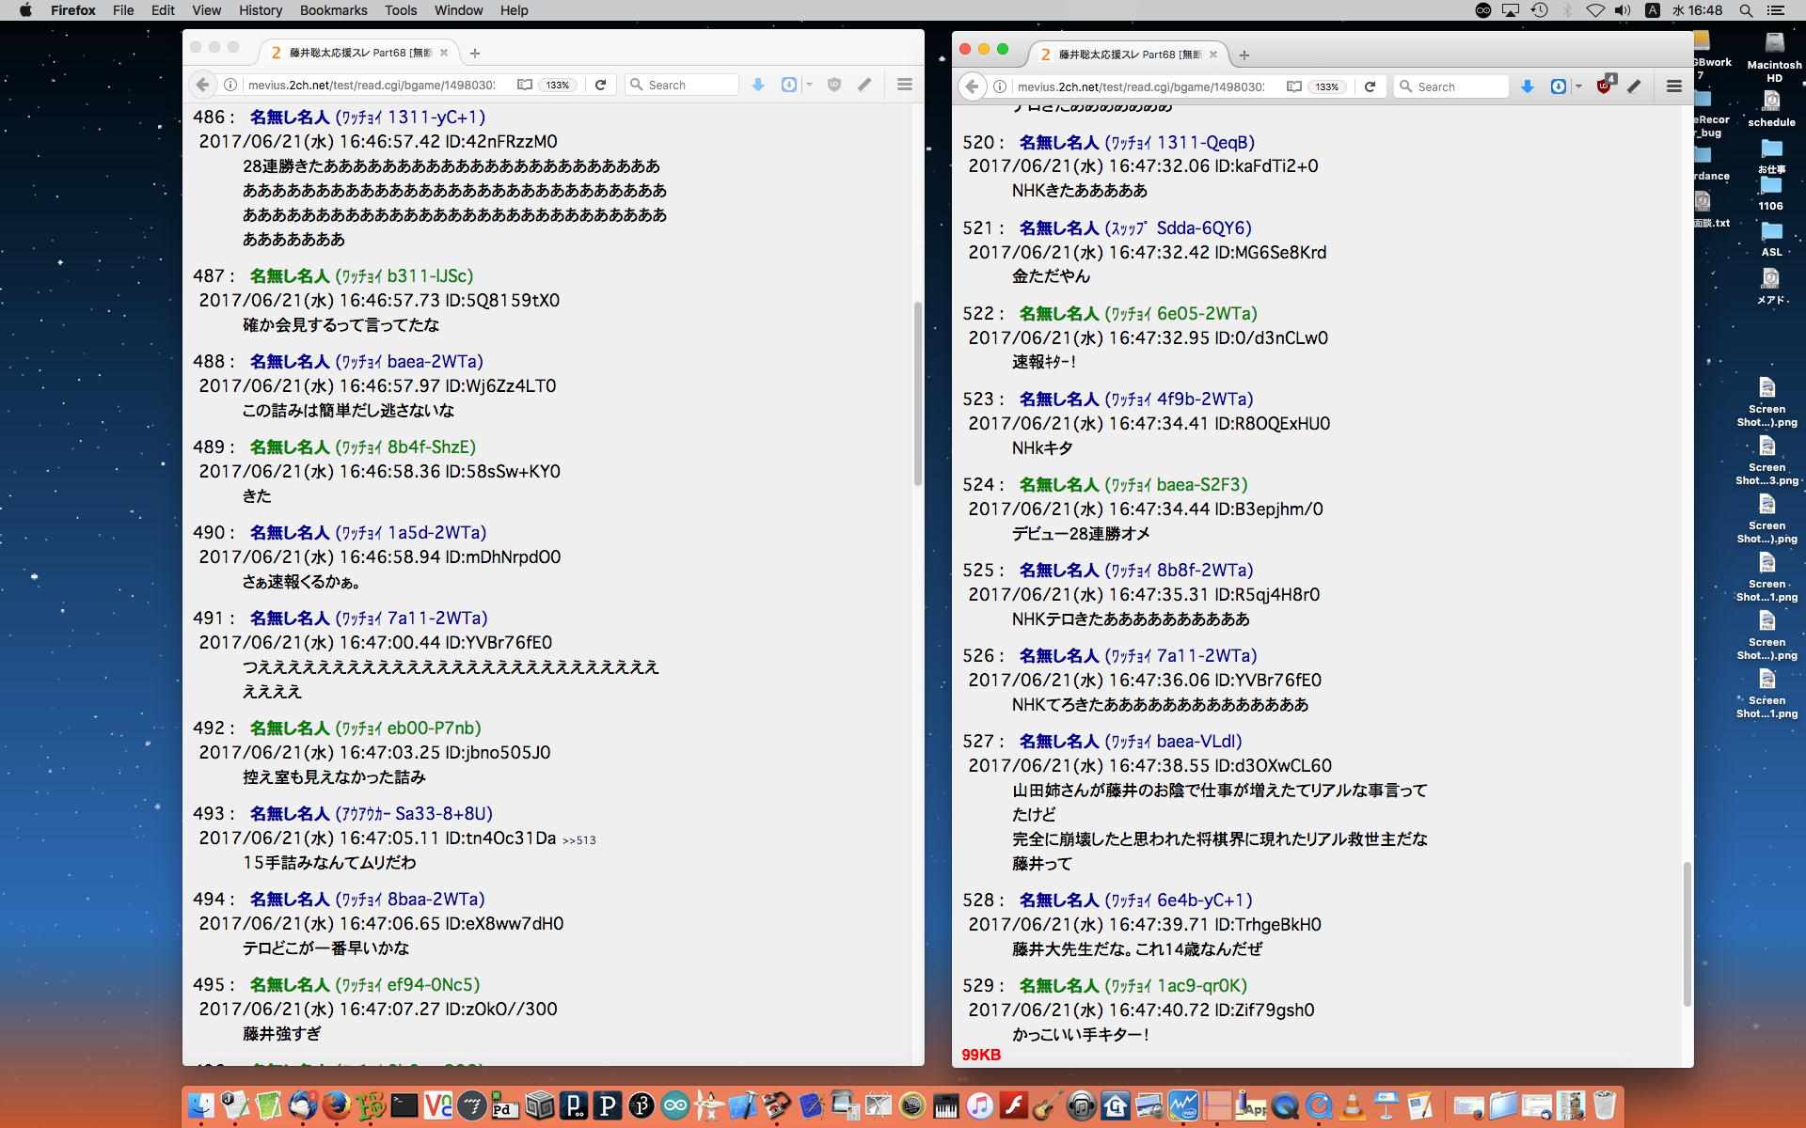Click poster name link of post 527
The width and height of the screenshot is (1806, 1128).
(1059, 742)
